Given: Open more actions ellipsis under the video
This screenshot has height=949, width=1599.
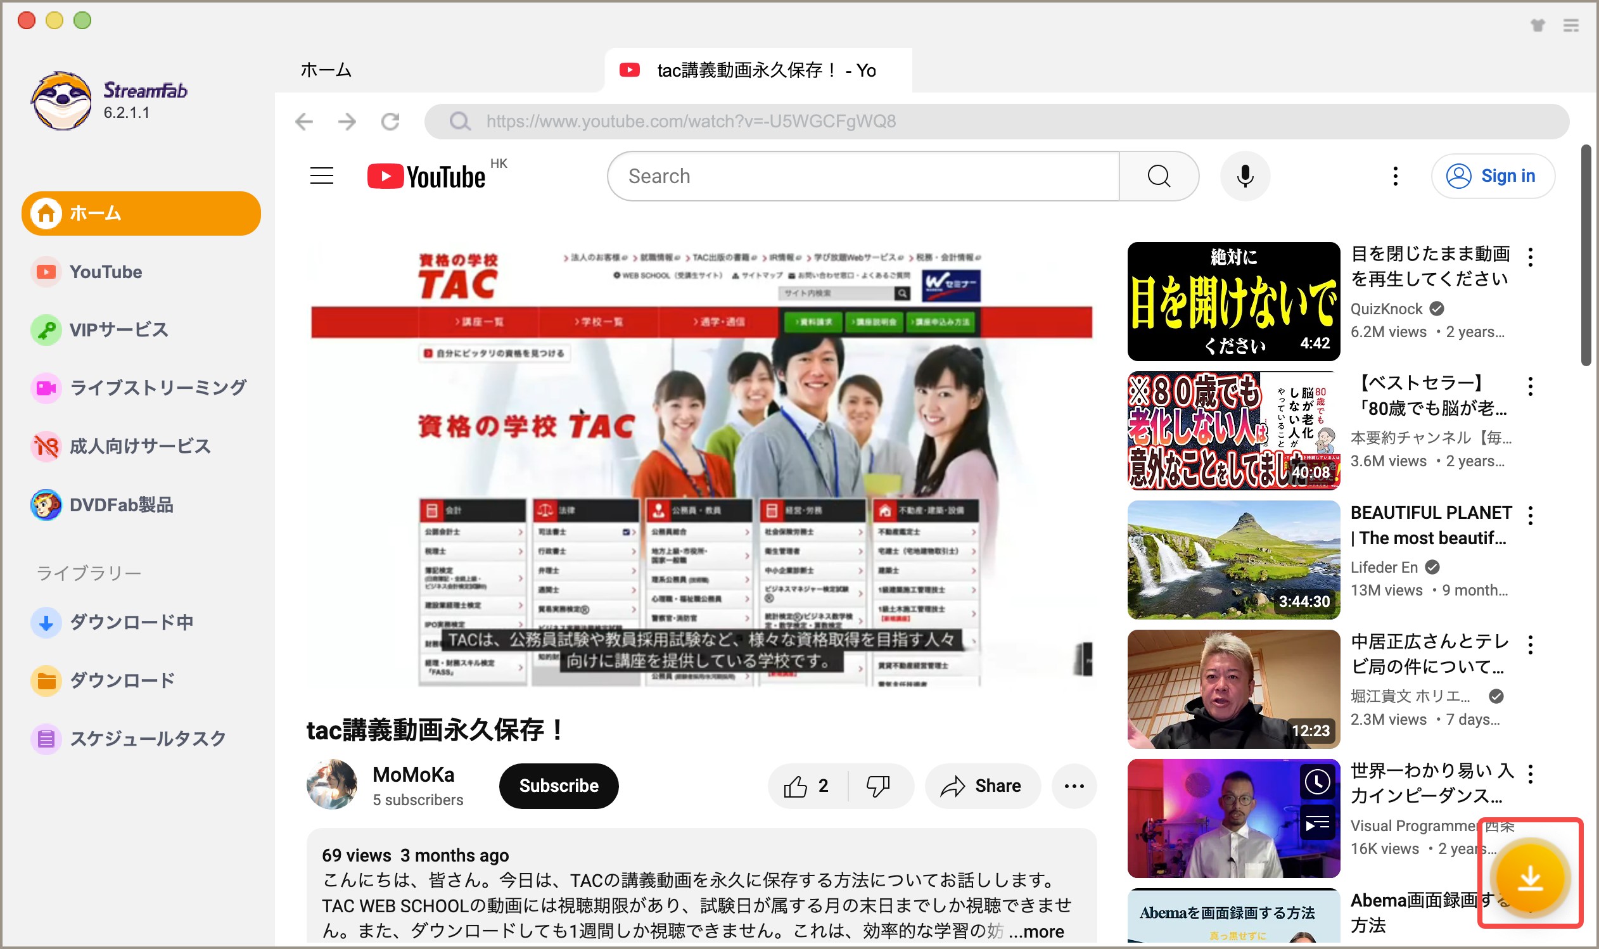Looking at the screenshot, I should (1074, 786).
